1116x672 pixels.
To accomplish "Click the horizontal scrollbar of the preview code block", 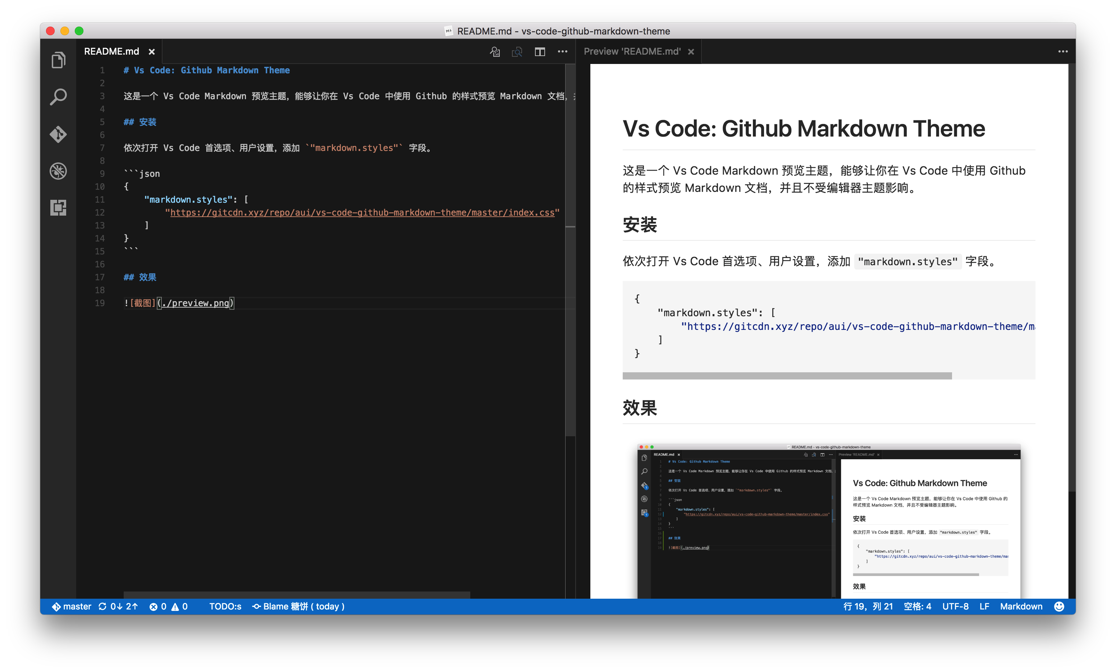I will point(787,376).
